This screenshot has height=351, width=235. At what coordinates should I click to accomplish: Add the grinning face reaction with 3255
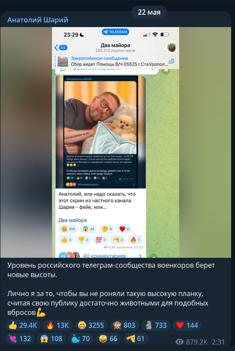click(x=91, y=325)
